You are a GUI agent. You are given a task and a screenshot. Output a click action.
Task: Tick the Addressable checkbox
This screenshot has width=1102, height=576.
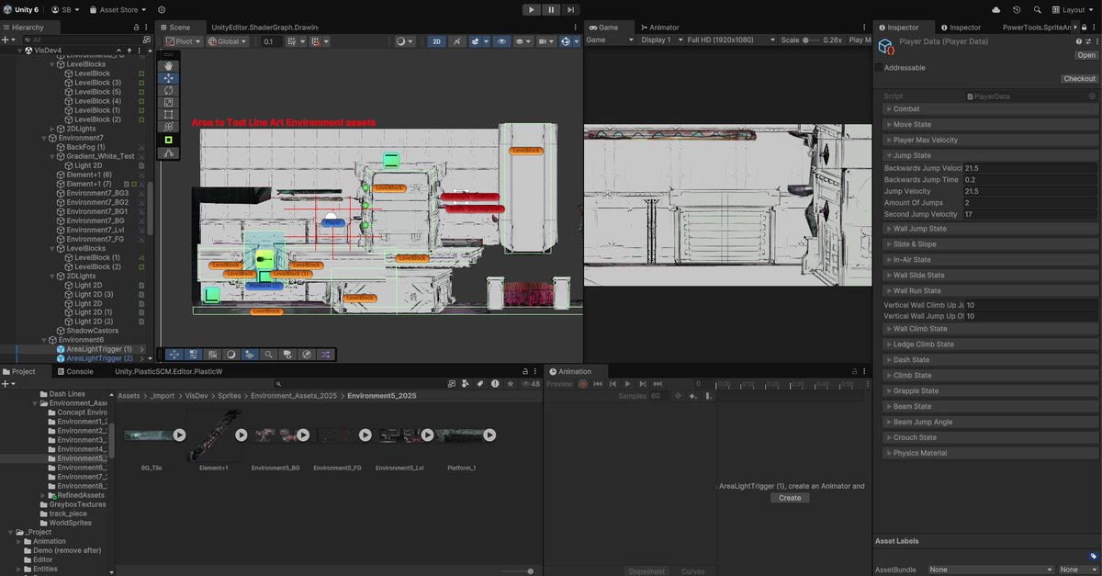(x=879, y=68)
